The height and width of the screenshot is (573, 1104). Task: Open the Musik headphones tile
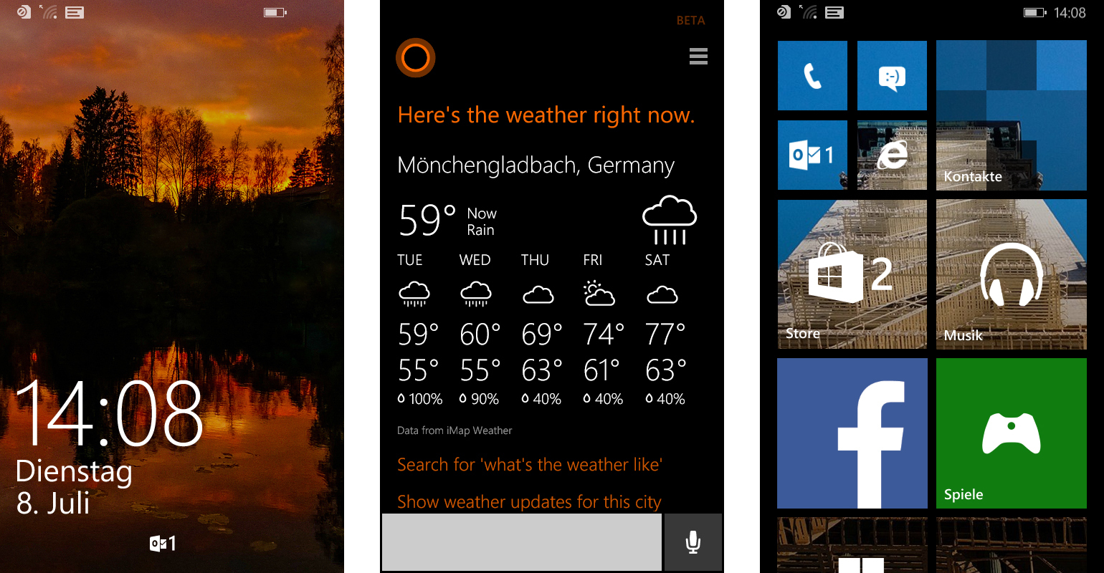[x=1012, y=274]
